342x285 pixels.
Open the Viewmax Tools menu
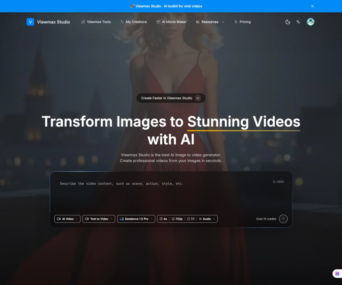click(x=96, y=22)
